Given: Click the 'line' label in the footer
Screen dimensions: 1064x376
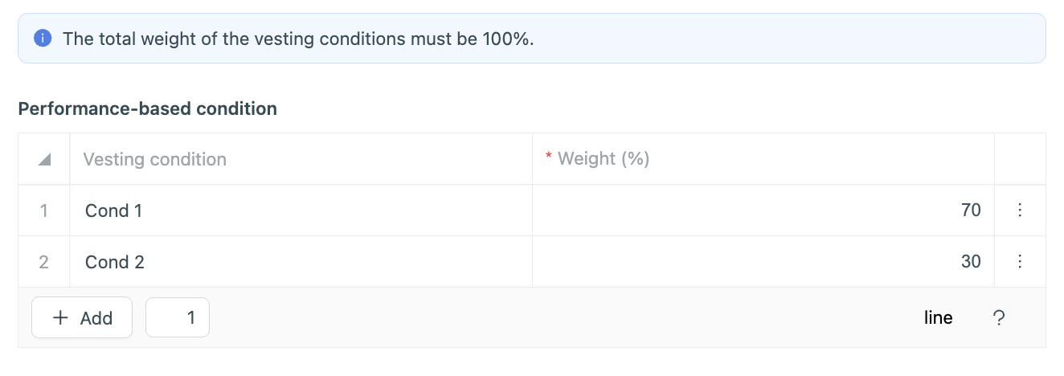Looking at the screenshot, I should tap(938, 318).
